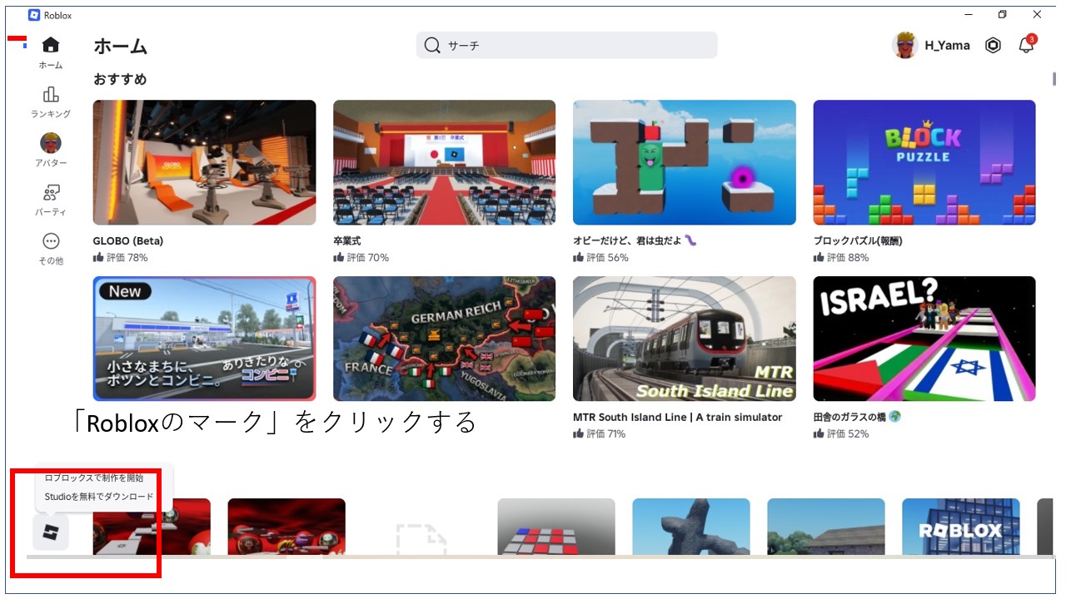Click the vertical scrollbar thumb
Image resolution: width=1066 pixels, height=599 pixels.
[x=1054, y=79]
